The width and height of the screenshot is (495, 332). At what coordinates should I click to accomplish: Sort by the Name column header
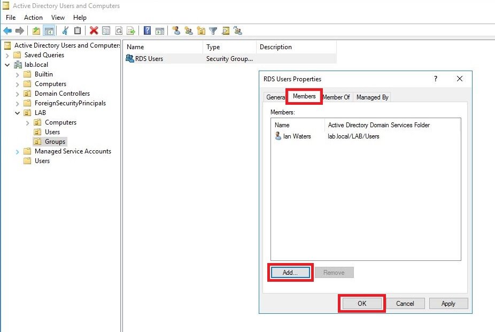pyautogui.click(x=163, y=47)
